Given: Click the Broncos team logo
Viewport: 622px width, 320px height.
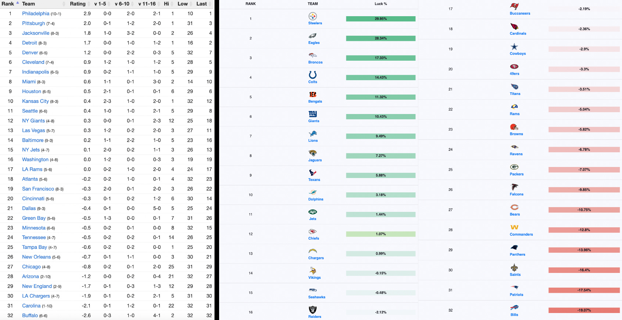Looking at the screenshot, I should coord(312,55).
